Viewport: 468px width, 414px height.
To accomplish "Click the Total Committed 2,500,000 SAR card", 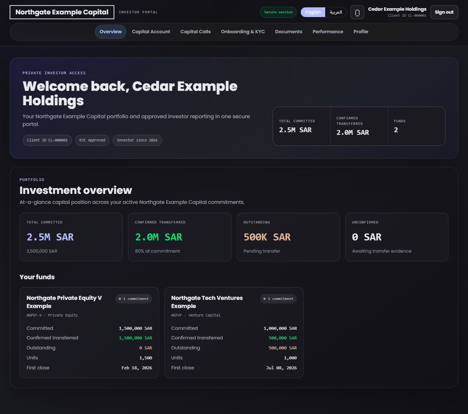I will click(x=71, y=237).
